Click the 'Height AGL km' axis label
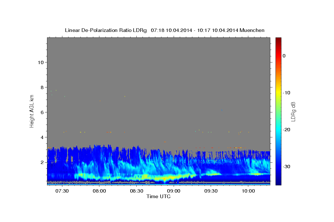This screenshot has height=222, width=334. (x=32, y=111)
